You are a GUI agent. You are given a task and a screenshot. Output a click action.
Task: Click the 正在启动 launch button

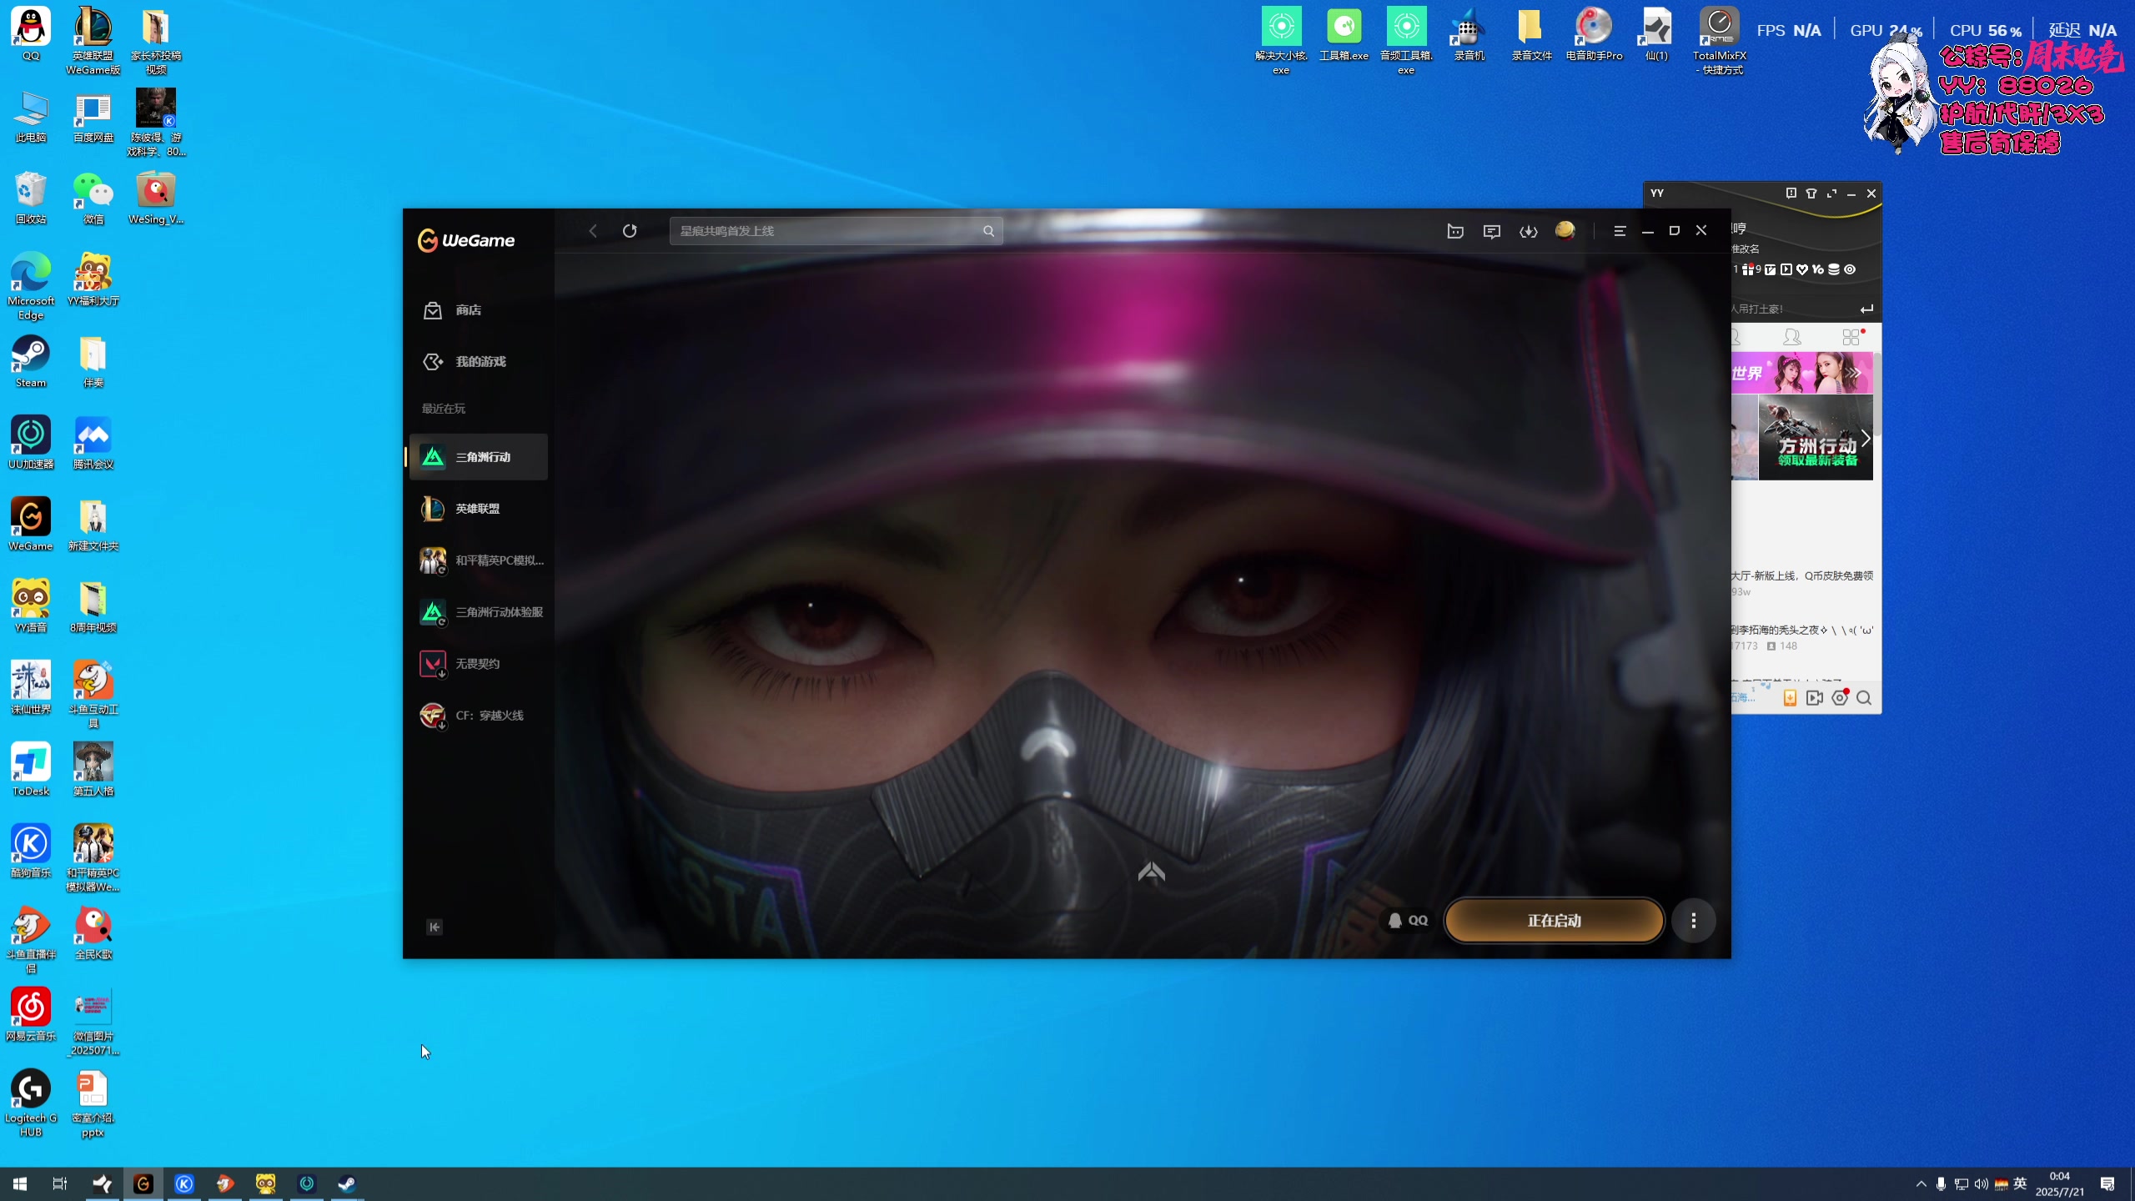tap(1554, 921)
